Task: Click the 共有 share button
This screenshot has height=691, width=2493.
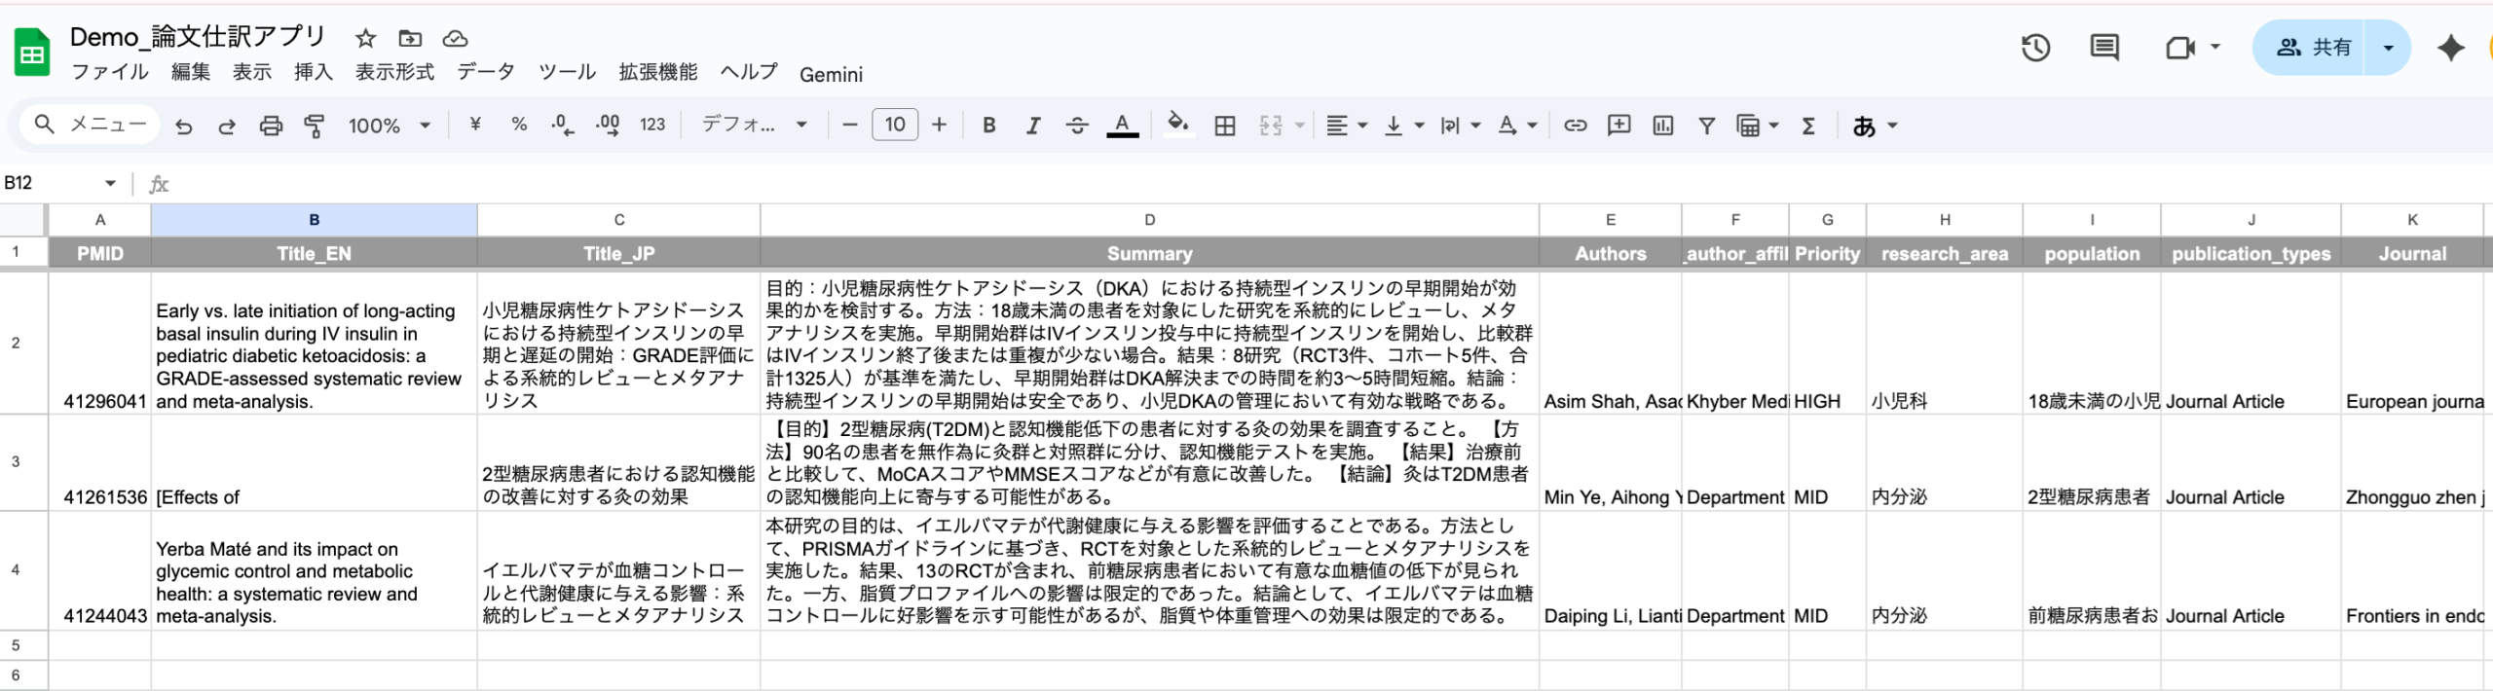Action: 2313,48
